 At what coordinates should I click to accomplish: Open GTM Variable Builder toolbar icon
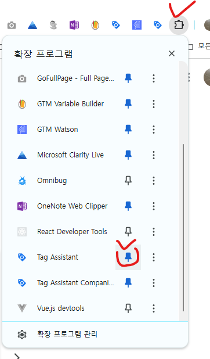click(95, 25)
